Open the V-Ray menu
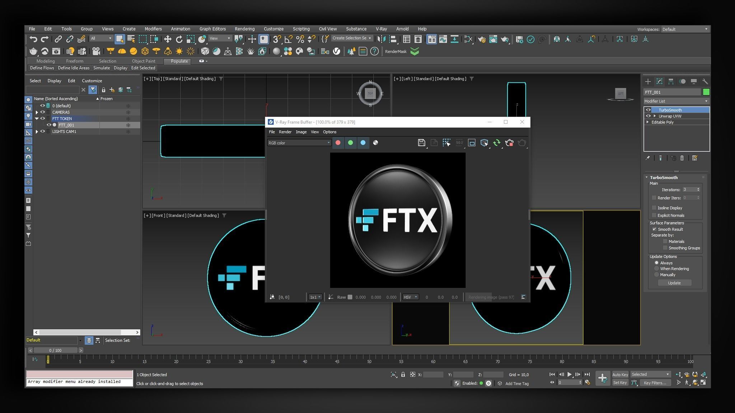Viewport: 735px width, 413px height. tap(381, 29)
